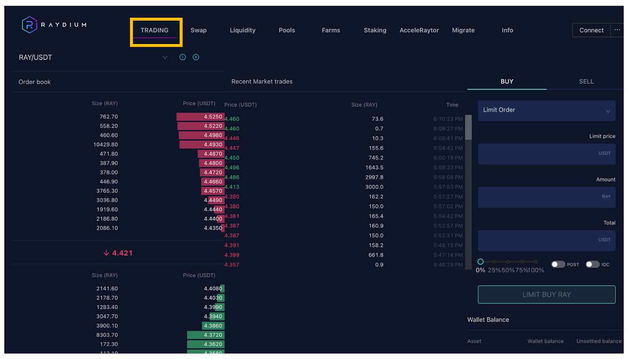628x359 pixels.
Task: Select the BUY tab
Action: 507,82
